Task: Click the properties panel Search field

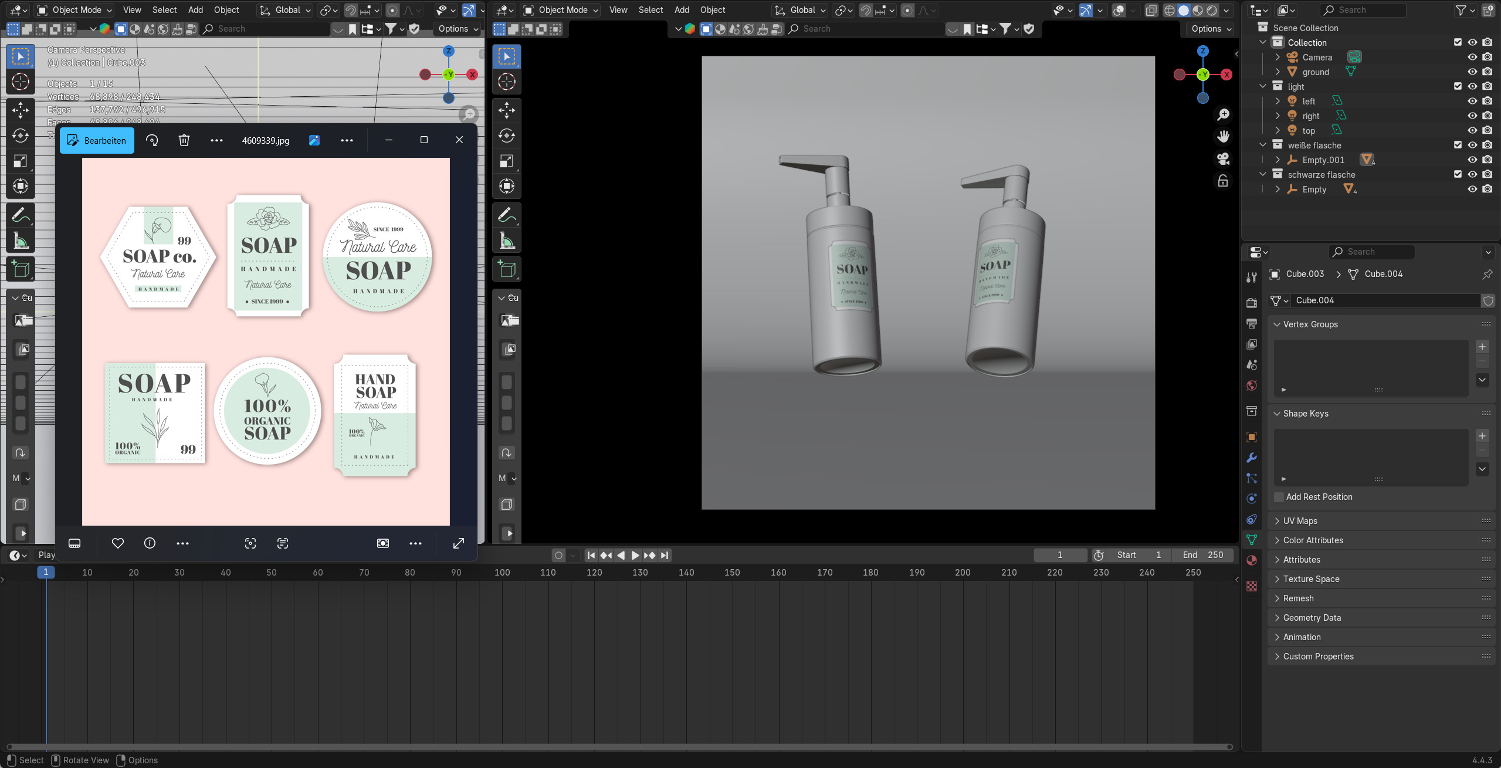Action: 1372,252
